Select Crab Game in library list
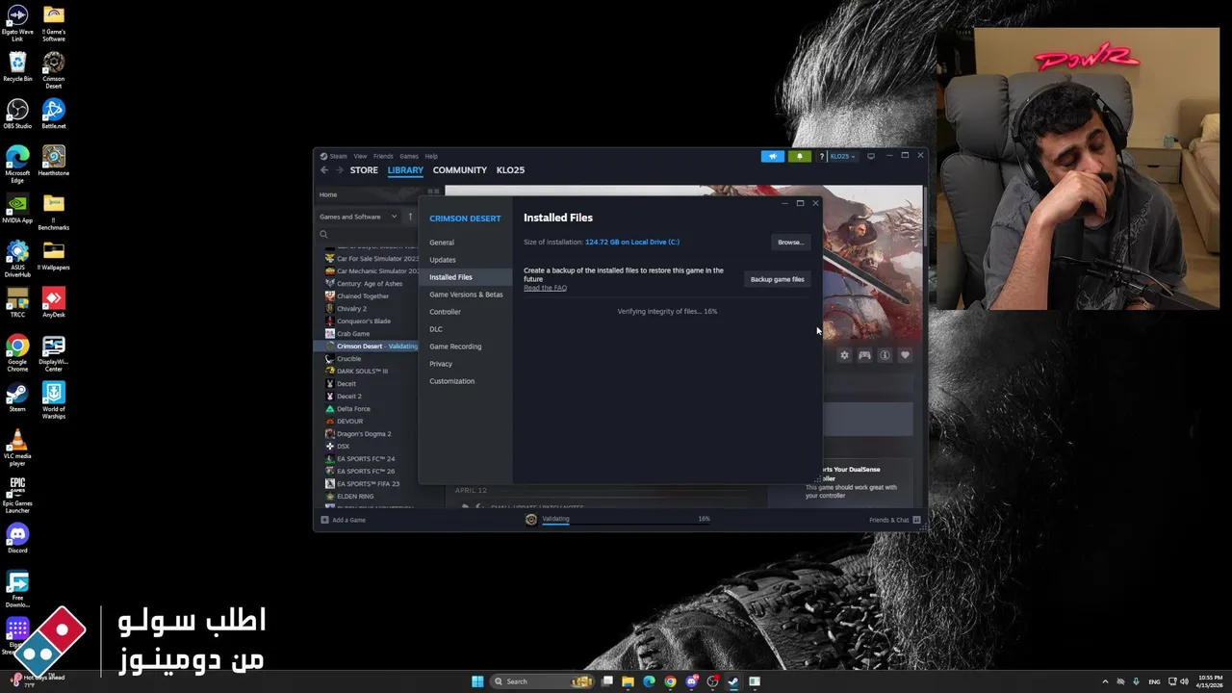Viewport: 1232px width, 693px height. pos(353,334)
